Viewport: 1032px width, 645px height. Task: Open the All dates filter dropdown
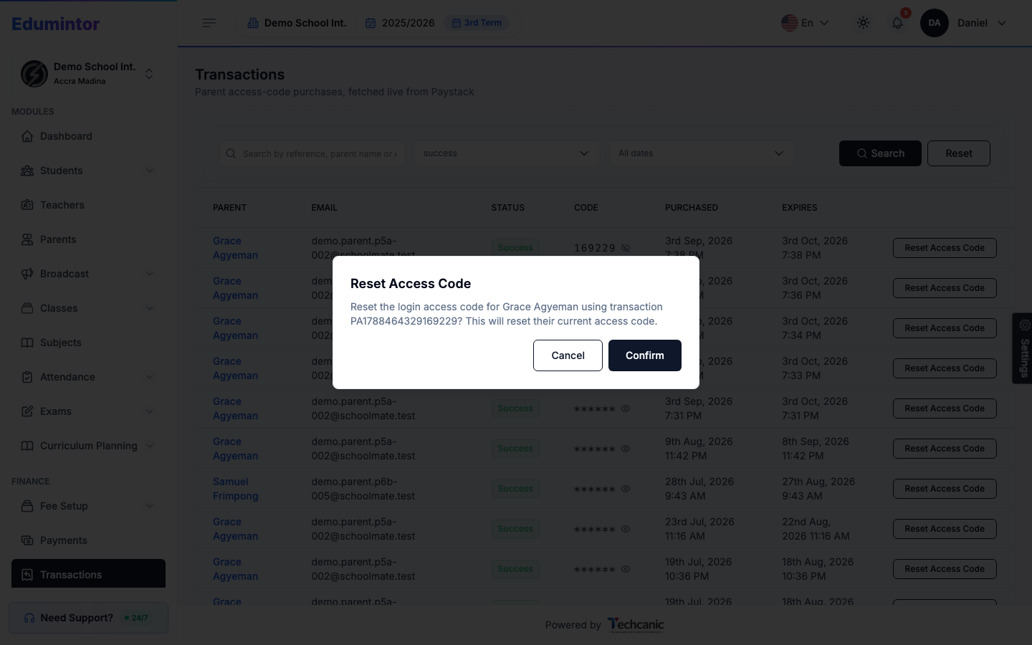702,153
